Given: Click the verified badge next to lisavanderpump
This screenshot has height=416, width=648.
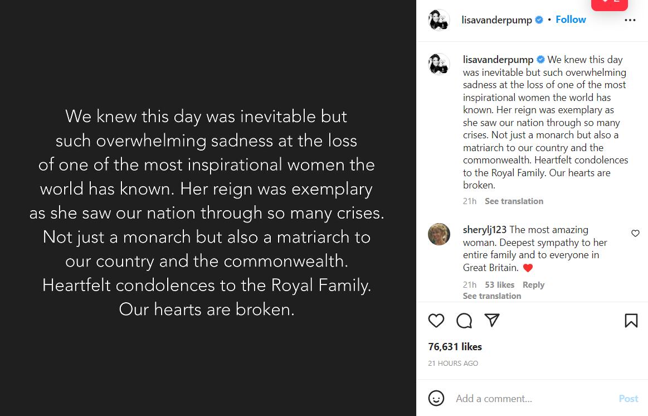Looking at the screenshot, I should (x=538, y=20).
